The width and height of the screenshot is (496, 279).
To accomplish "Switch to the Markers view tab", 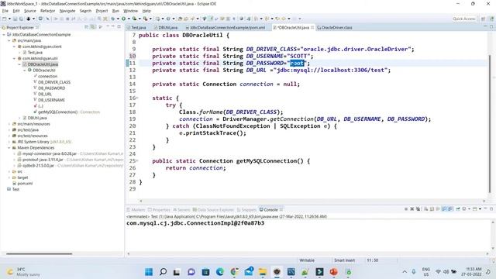I will click(138, 210).
